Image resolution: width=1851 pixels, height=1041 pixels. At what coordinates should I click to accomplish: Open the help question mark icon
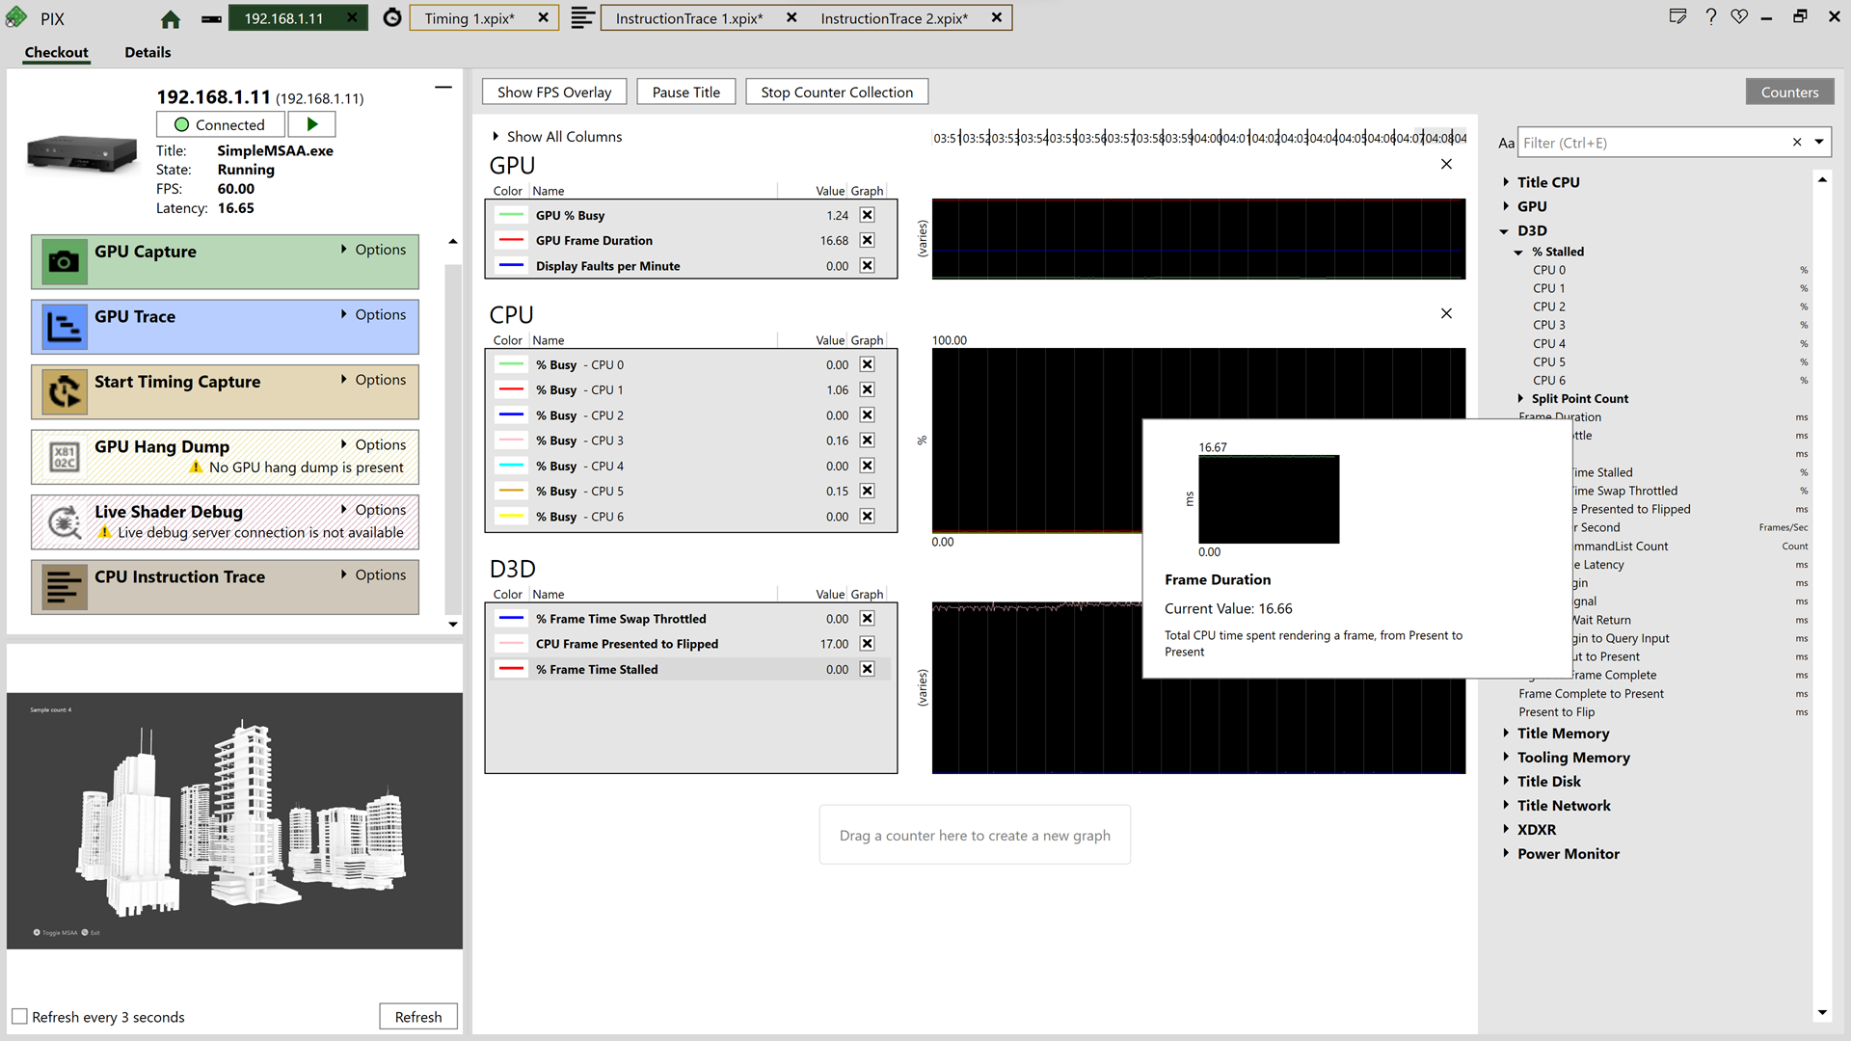click(1710, 16)
